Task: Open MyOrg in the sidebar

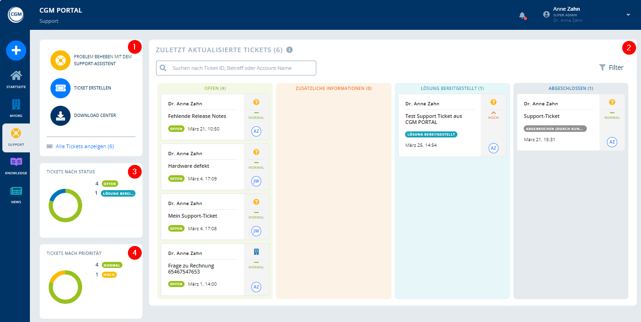Action: tap(16, 108)
